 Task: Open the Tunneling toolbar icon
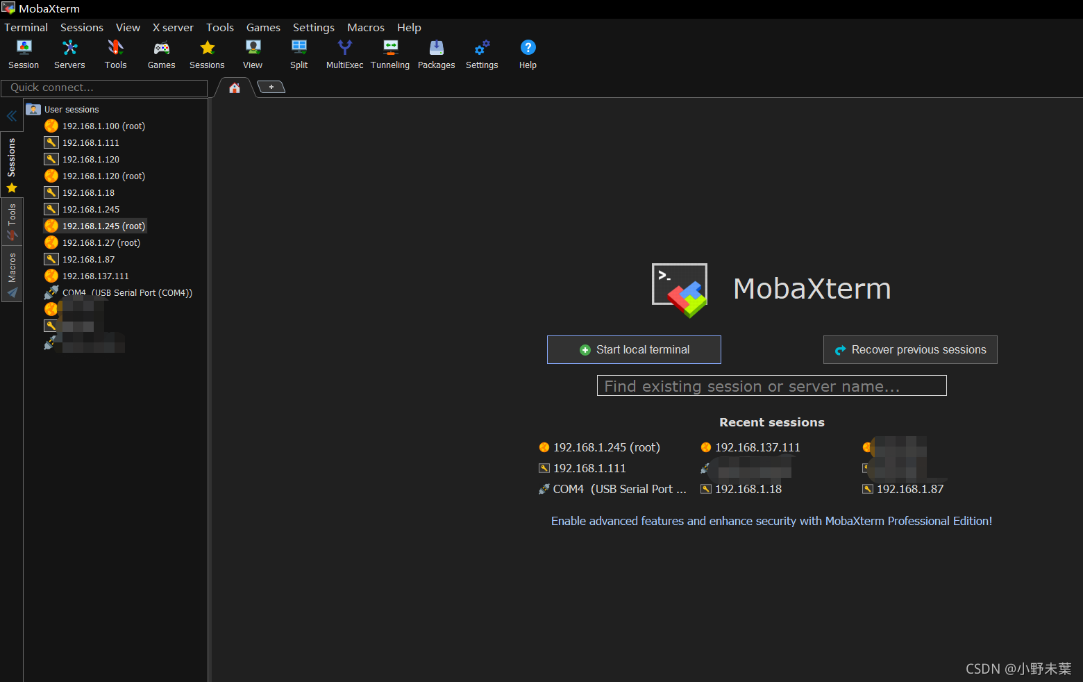tap(390, 54)
